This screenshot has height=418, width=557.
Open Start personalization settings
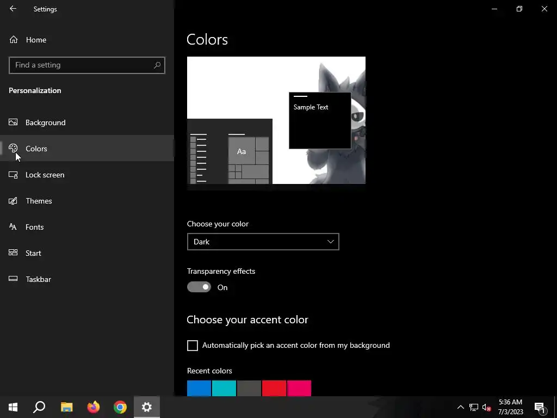(87, 253)
